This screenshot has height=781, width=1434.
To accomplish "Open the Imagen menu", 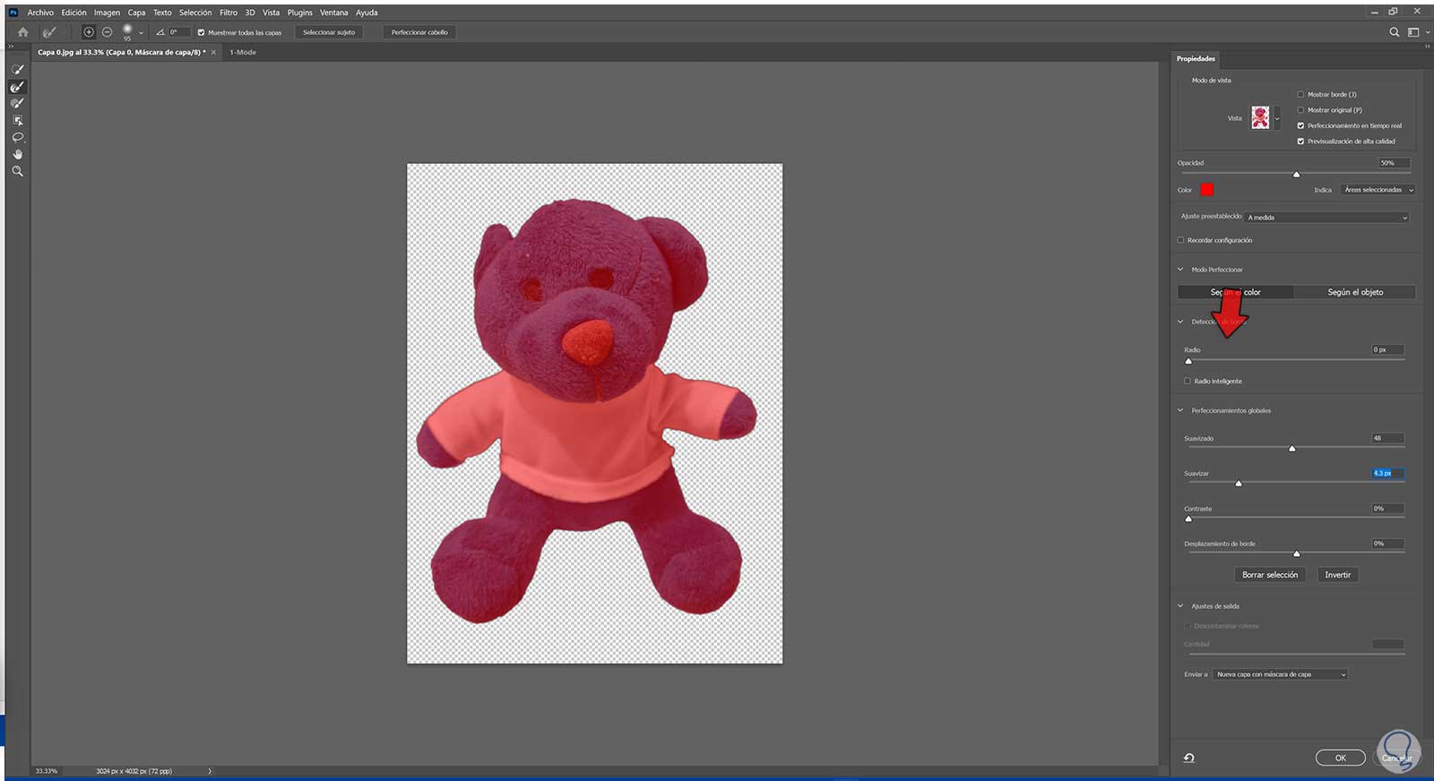I will (107, 13).
